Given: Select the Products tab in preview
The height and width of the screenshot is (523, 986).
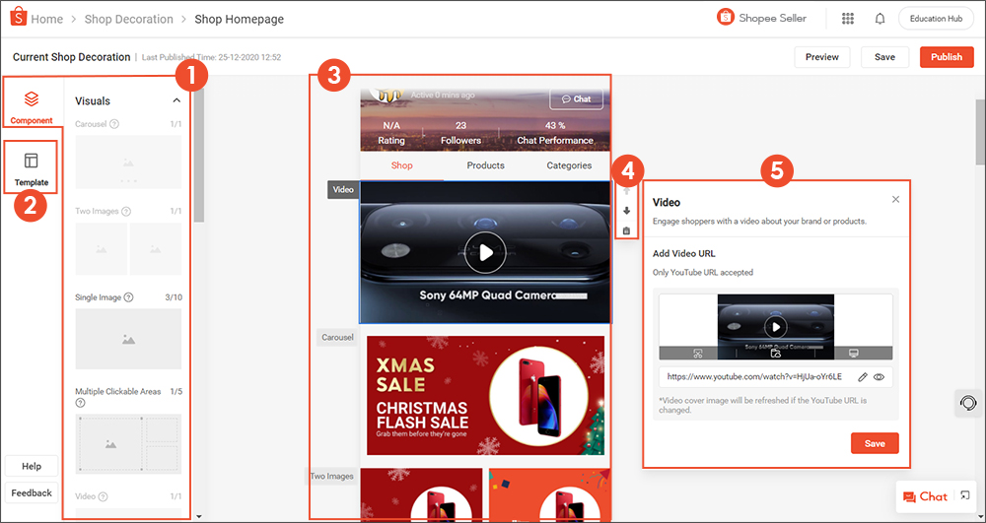Looking at the screenshot, I should (485, 165).
